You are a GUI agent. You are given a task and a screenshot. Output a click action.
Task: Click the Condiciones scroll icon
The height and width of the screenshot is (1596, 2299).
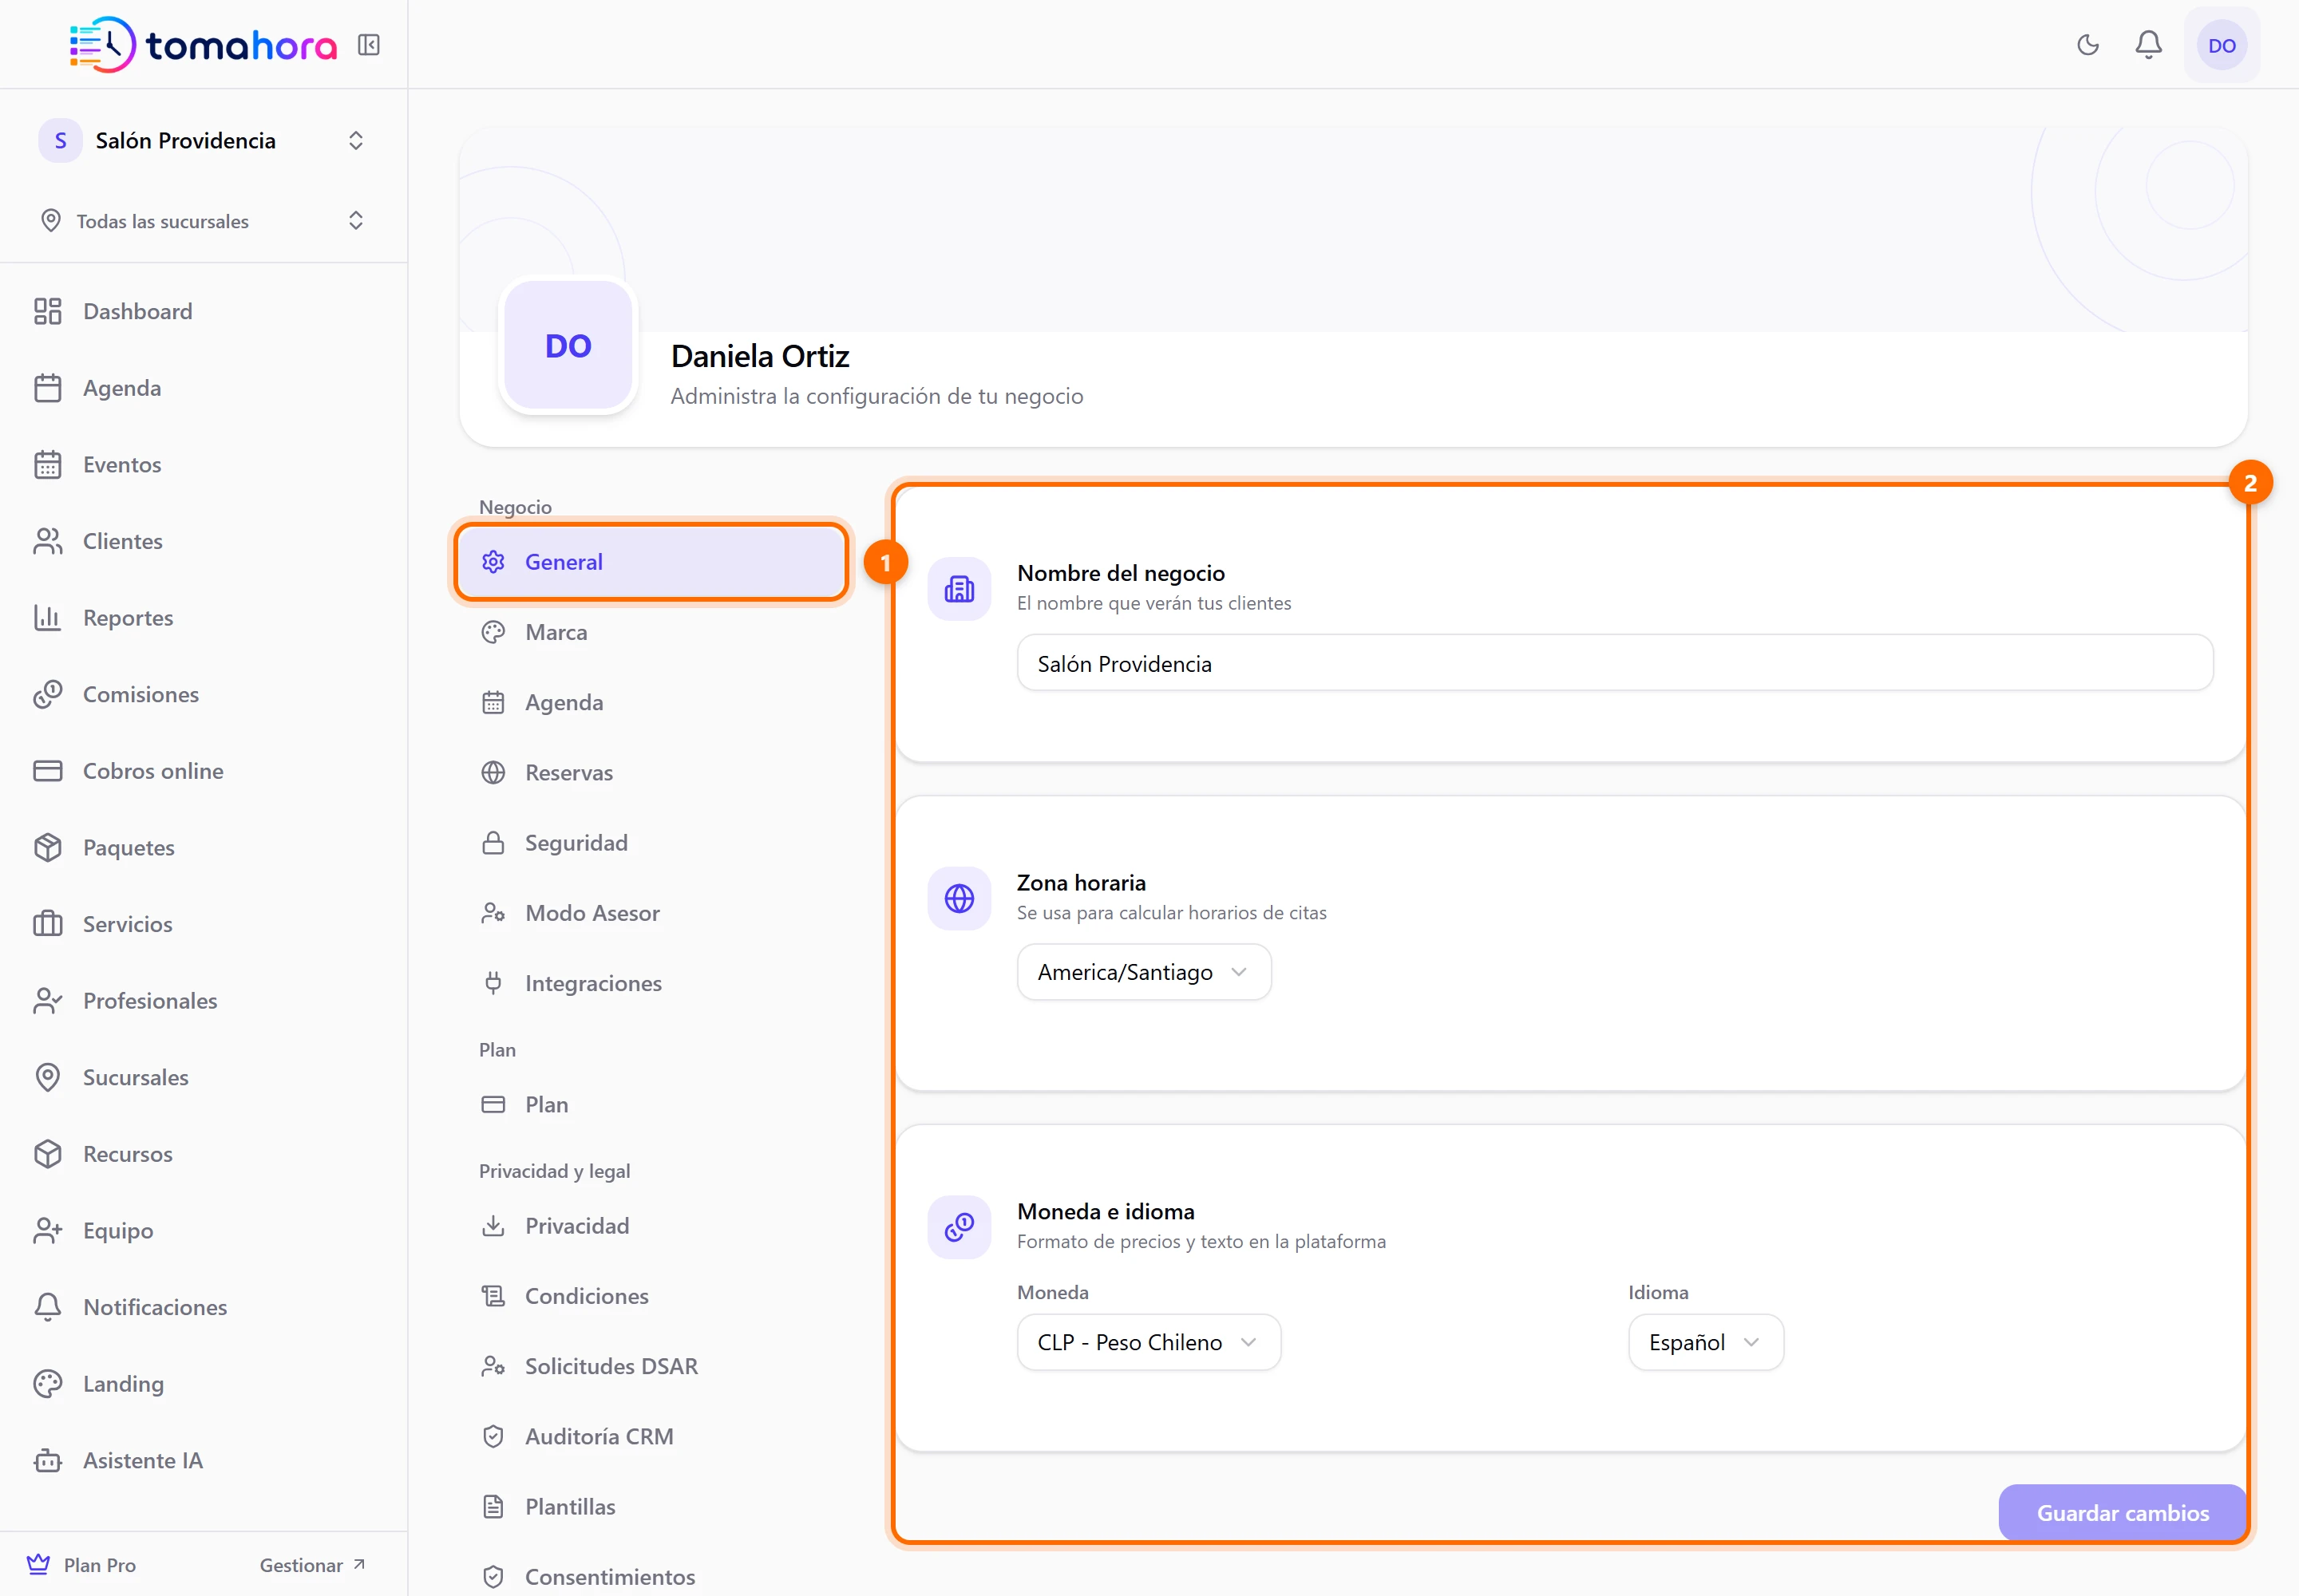(x=493, y=1296)
